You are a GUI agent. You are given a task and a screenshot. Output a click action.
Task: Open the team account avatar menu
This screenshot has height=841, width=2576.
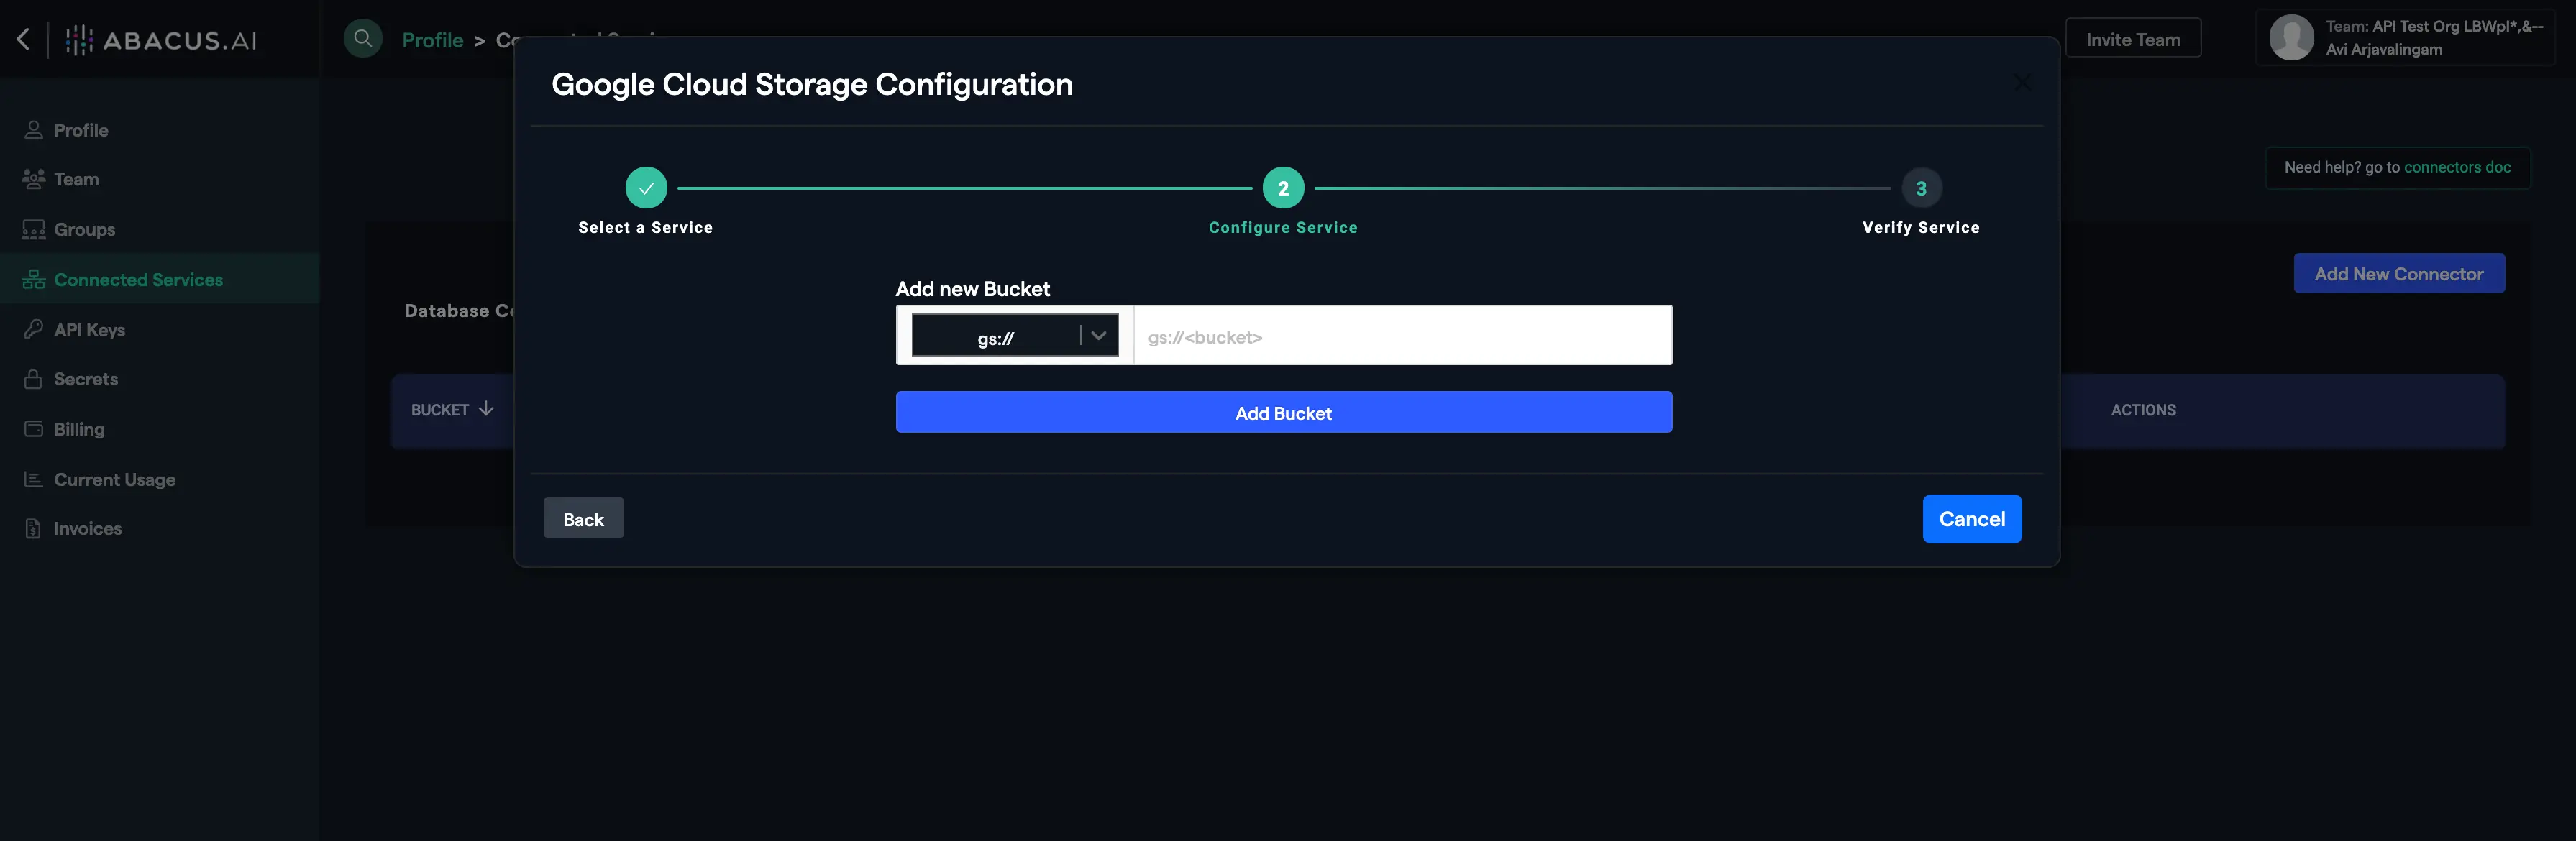pyautogui.click(x=2291, y=38)
